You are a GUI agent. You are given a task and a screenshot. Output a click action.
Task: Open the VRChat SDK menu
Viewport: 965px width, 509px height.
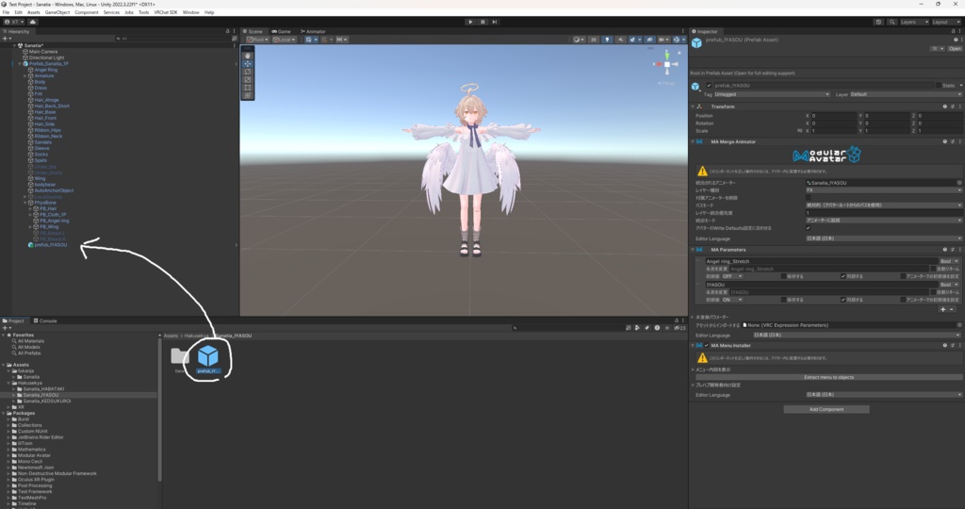165,12
